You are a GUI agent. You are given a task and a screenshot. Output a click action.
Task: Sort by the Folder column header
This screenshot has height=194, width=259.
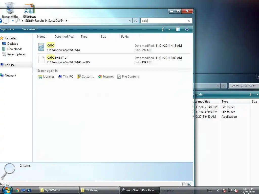click(x=125, y=37)
